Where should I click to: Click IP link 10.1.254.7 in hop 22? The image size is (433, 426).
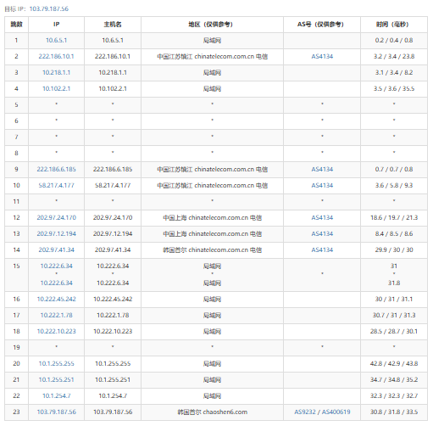click(56, 396)
